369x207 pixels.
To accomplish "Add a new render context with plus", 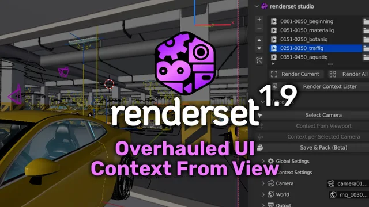I will pos(259,20).
